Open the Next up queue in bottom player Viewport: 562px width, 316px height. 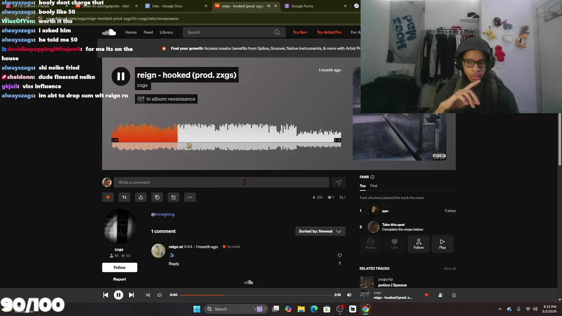[454, 295]
